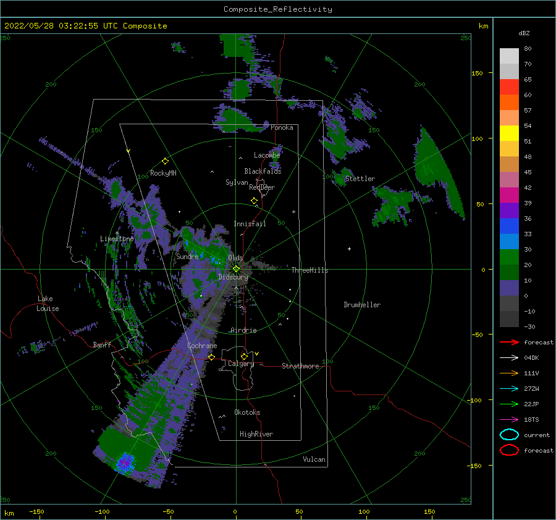Viewport: 556px width, 520px height.
Task: Click the green 22JP arrow in legend
Action: [x=509, y=404]
